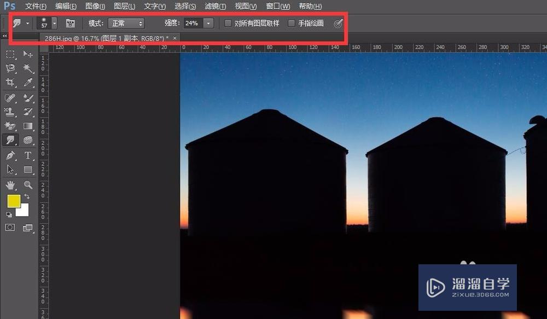
Task: Open the brush preset picker arrow
Action: pyautogui.click(x=54, y=24)
